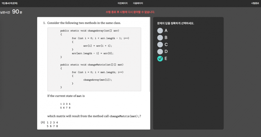The height and width of the screenshot is (137, 261).
Task: Click the choice (A) label
Action: (x=43, y=122)
